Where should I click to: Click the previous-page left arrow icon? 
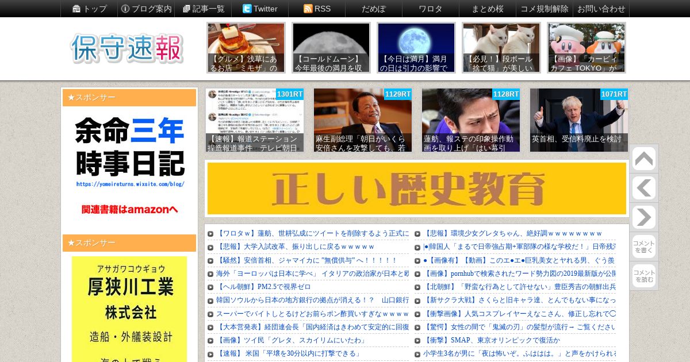644,188
